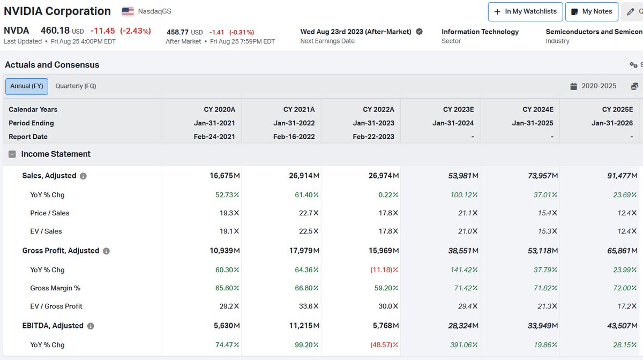Click the 53,981M sales estimate
643x360 pixels.
[463, 176]
